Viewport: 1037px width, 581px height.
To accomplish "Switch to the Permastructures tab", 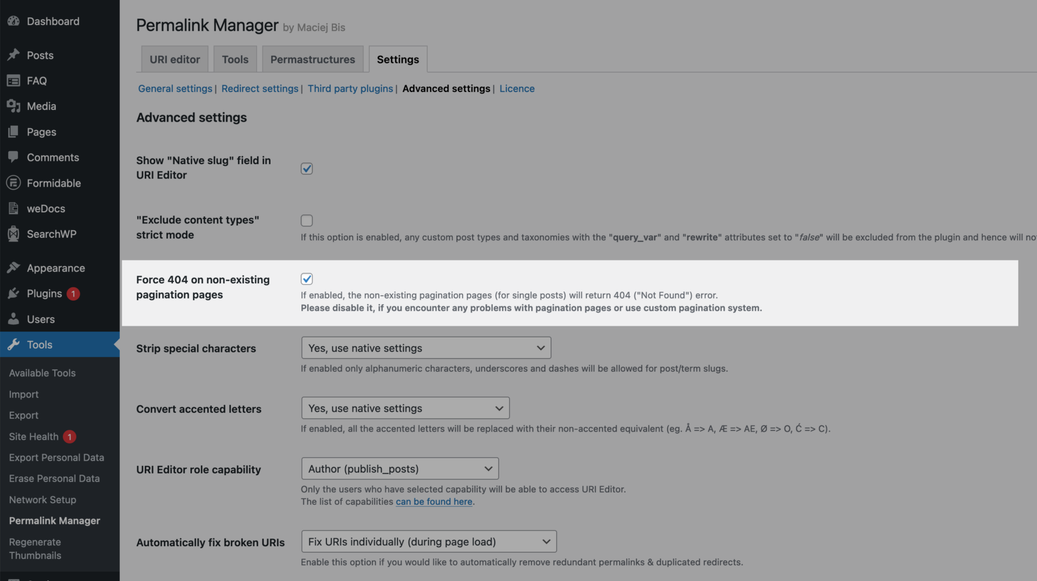I will point(312,59).
